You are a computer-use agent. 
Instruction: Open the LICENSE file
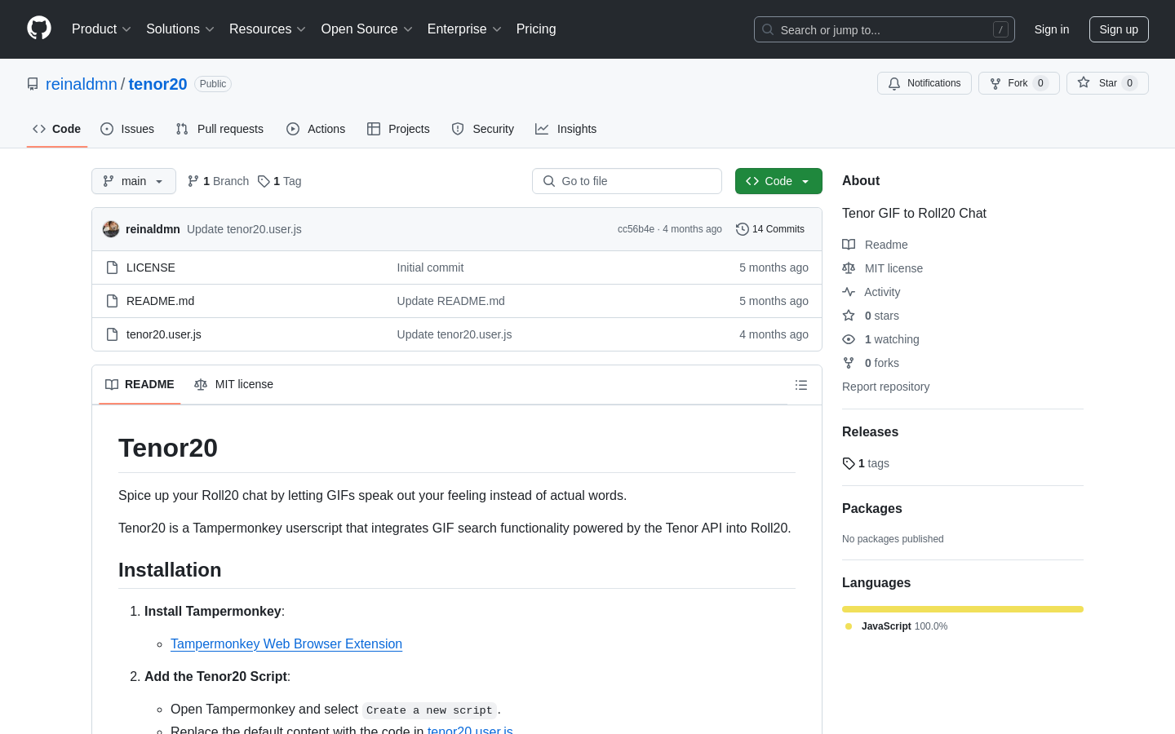tap(151, 268)
